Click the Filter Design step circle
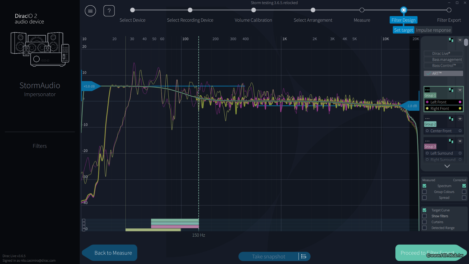Image resolution: width=469 pixels, height=264 pixels. [403, 10]
